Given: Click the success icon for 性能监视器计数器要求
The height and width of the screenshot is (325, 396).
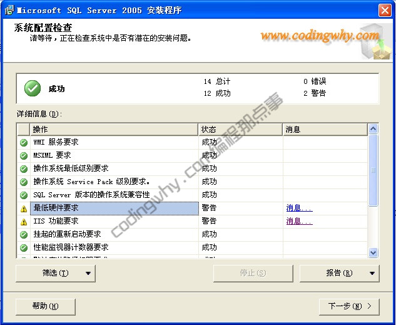Looking at the screenshot, I should point(24,248).
